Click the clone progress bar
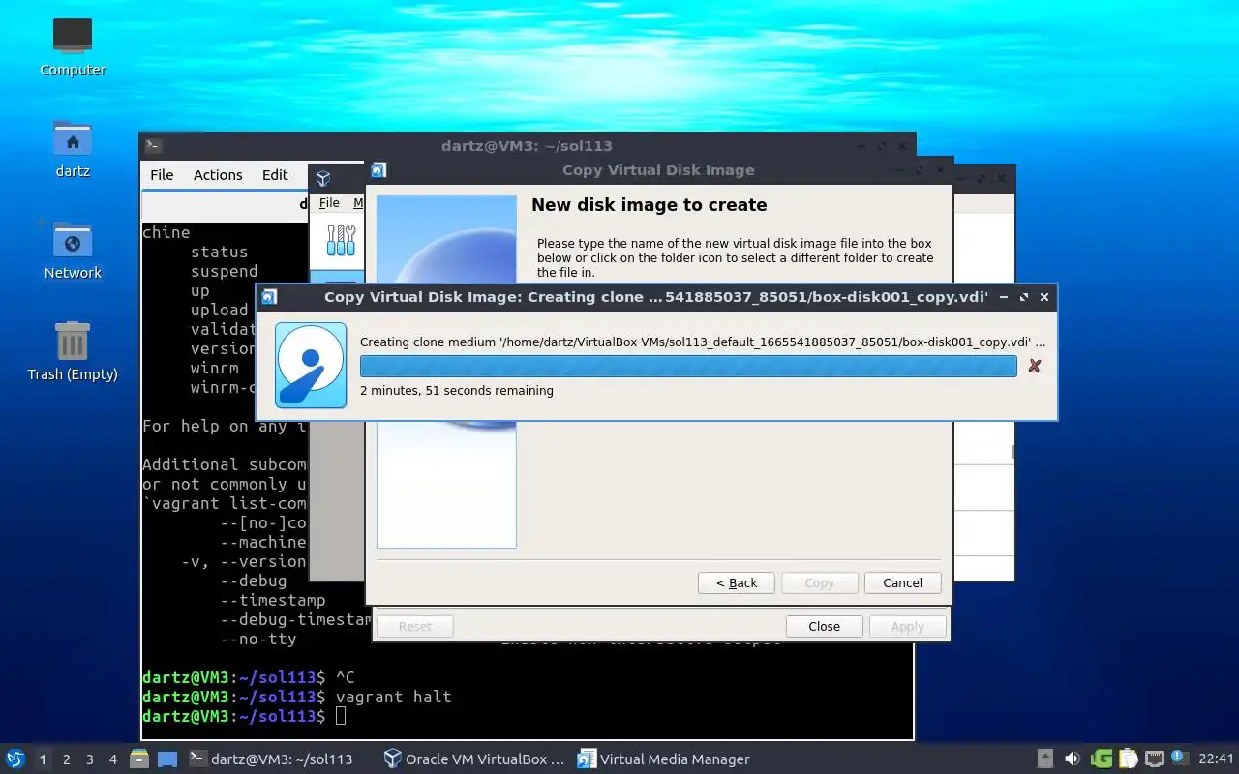Image resolution: width=1239 pixels, height=774 pixels. [x=688, y=366]
